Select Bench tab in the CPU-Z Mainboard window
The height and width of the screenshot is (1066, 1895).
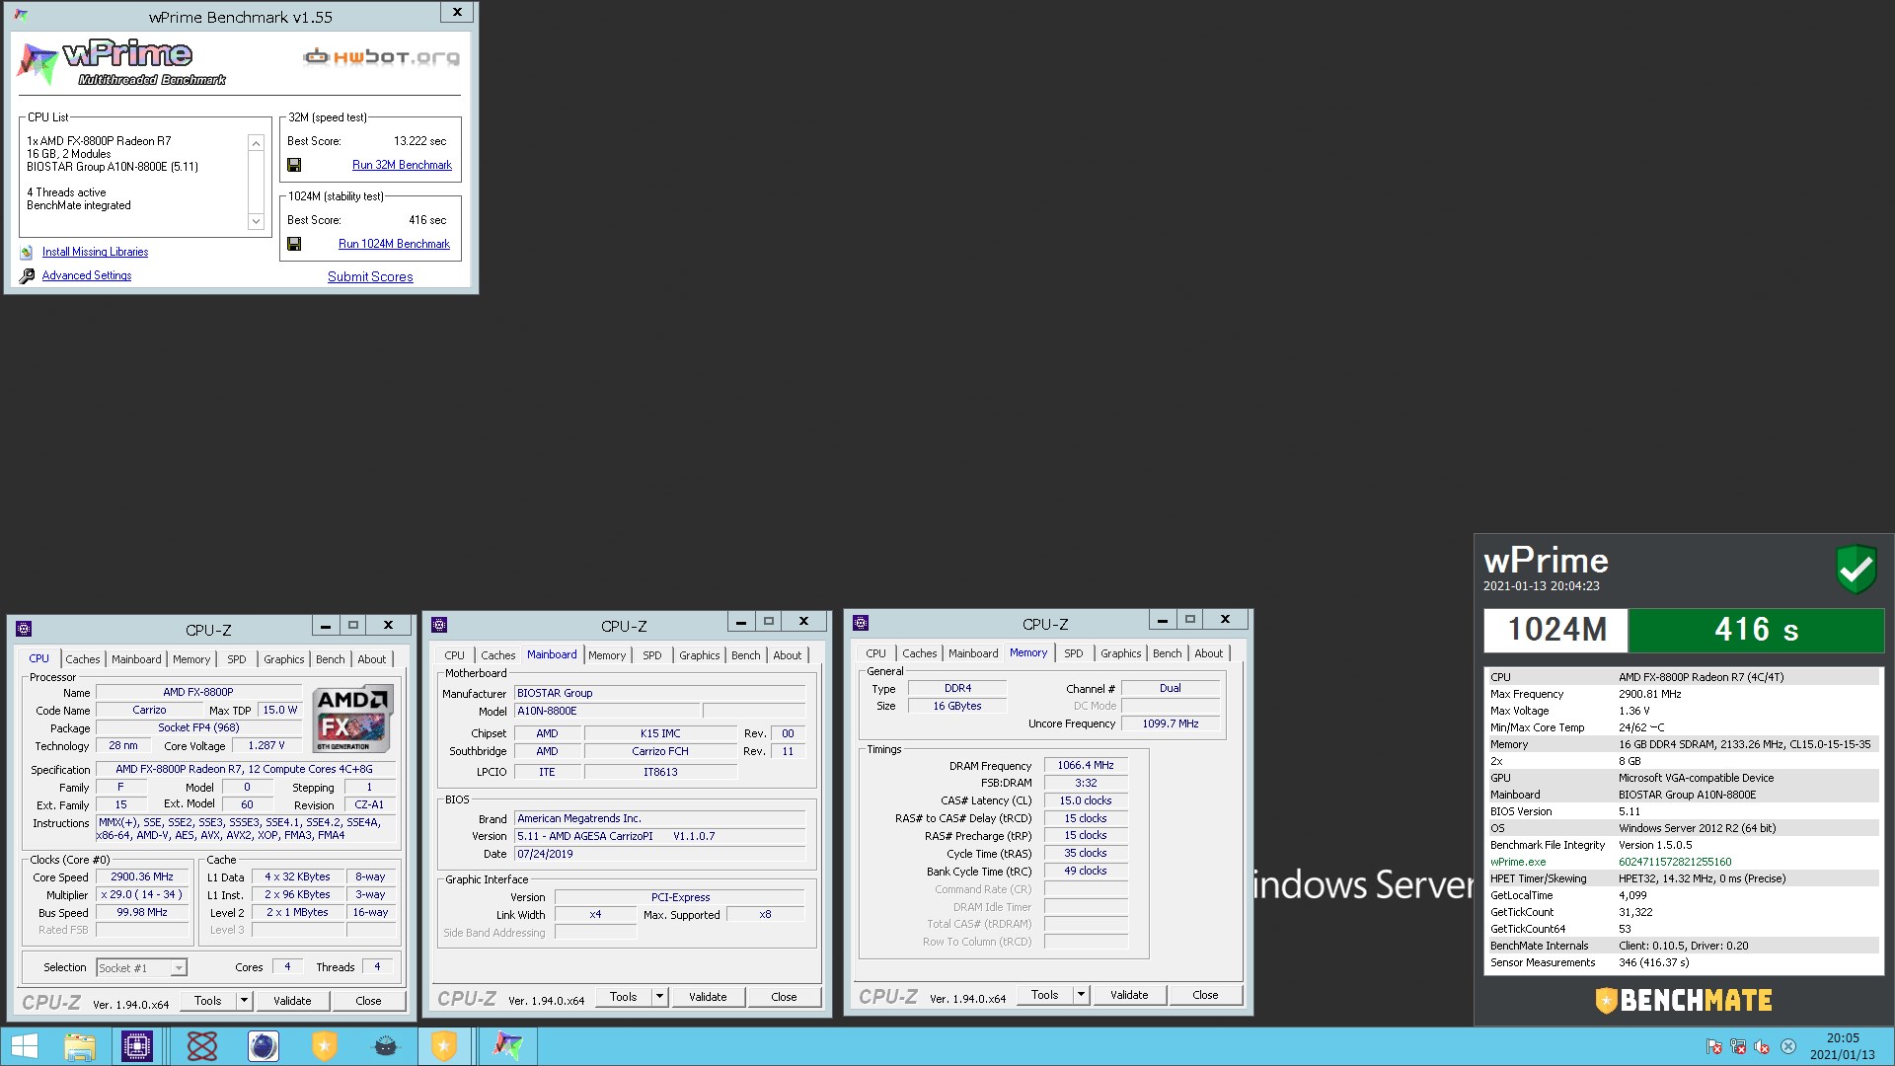pyautogui.click(x=746, y=655)
